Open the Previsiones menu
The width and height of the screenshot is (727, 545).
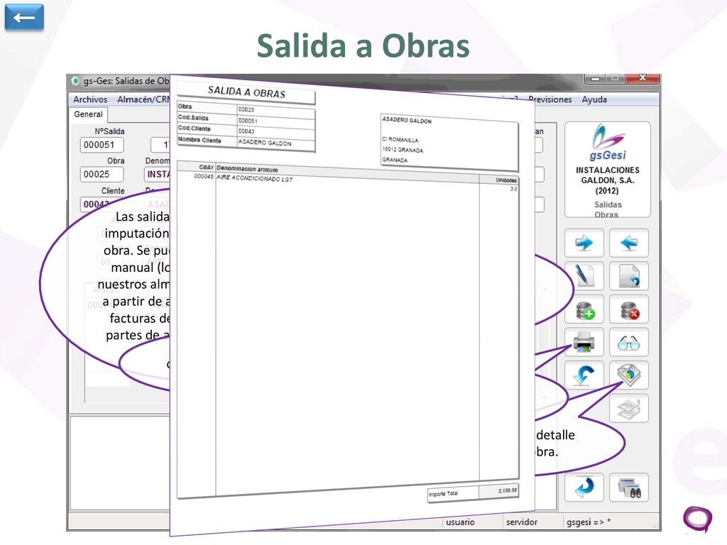[x=550, y=99]
